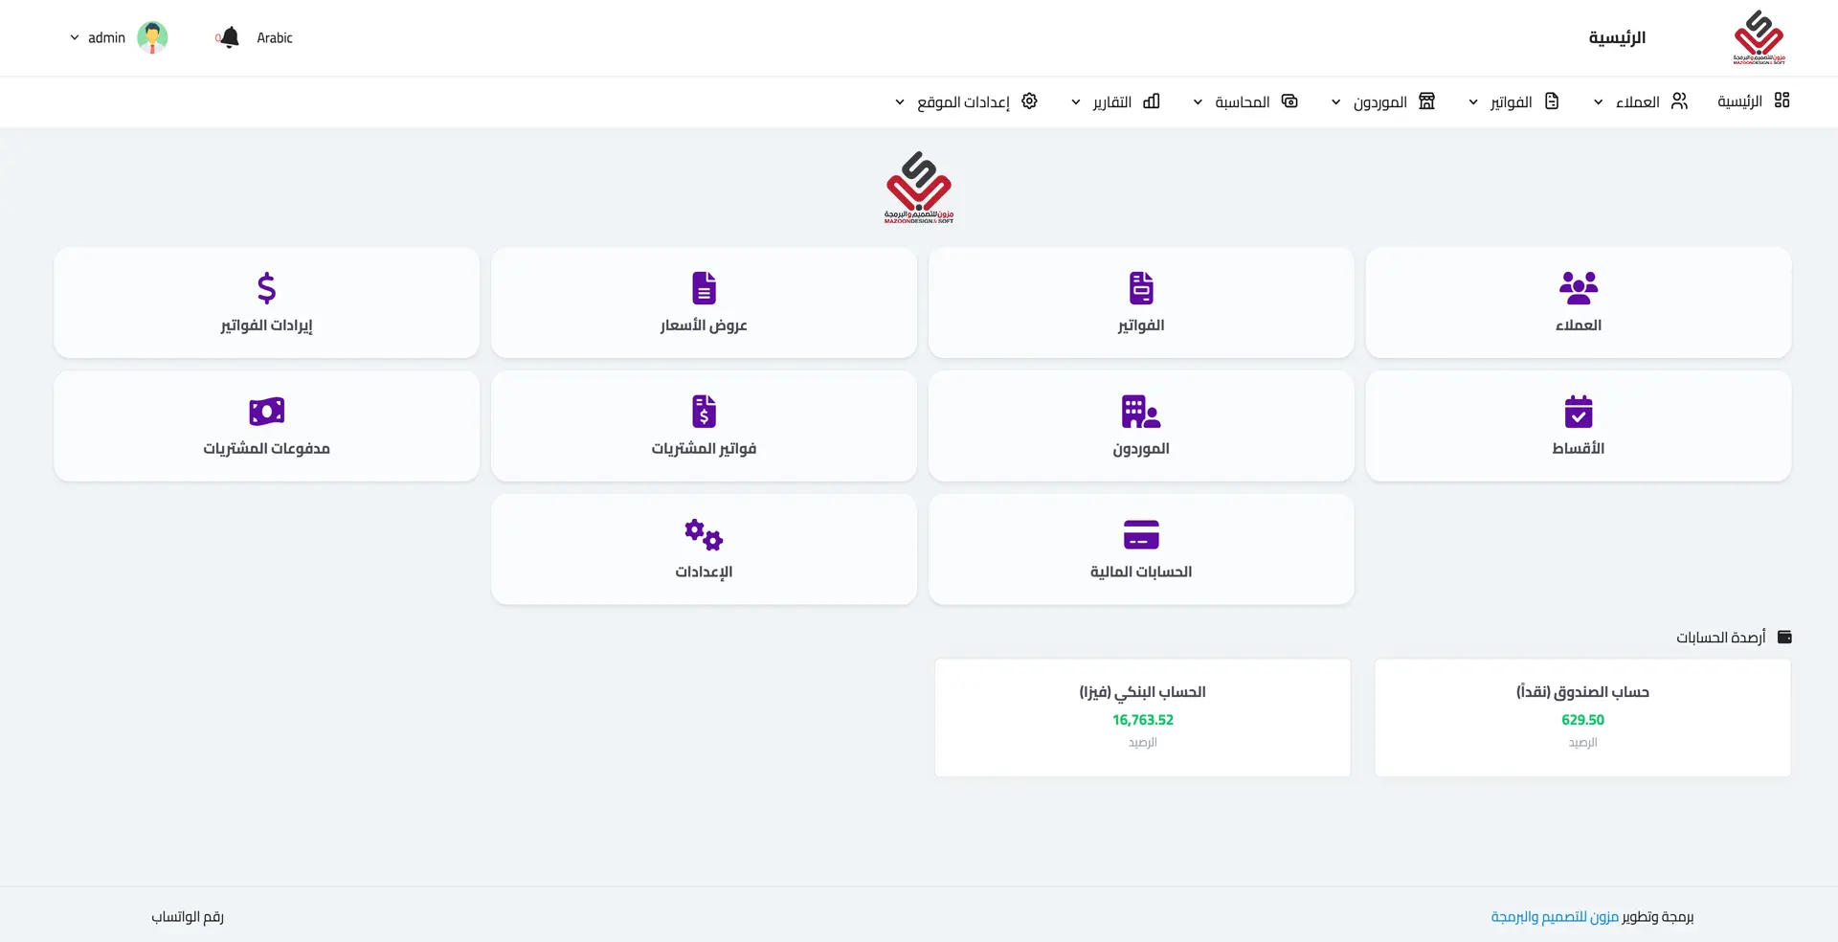Open the إعدادات الموقع site settings menu
Screen dimensions: 1838x942
(965, 101)
